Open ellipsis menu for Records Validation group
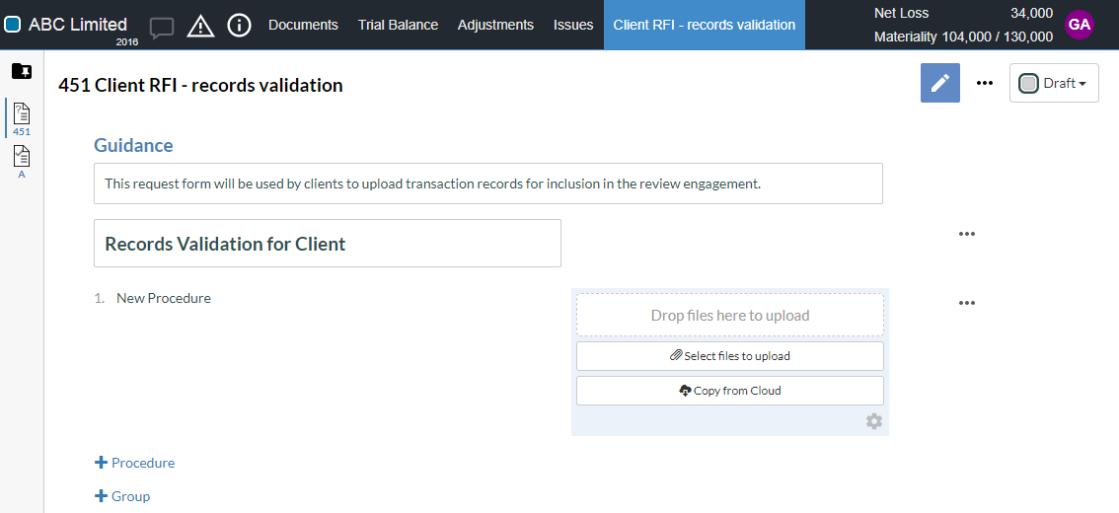The height and width of the screenshot is (513, 1119). 966,234
